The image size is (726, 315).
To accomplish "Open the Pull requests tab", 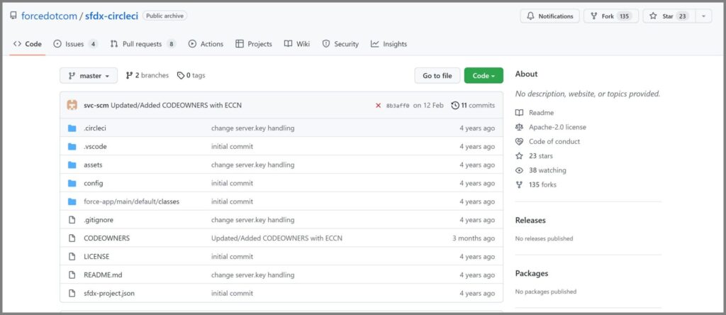I will point(143,44).
